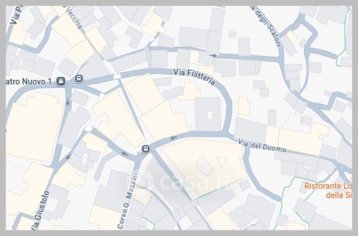This screenshot has width=358, height=236.
Task: Click the right-pointing one-way arrow on northern street
Action: [x=213, y=56]
